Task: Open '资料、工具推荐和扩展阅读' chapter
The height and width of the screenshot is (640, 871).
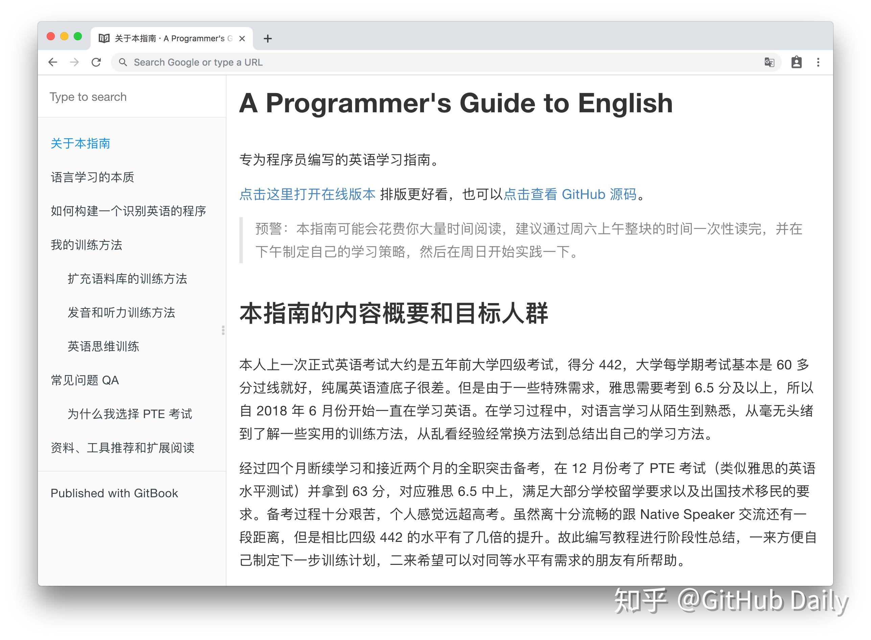Action: coord(122,448)
